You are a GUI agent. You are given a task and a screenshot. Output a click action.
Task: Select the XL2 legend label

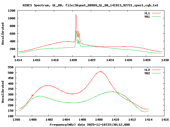click(147, 70)
